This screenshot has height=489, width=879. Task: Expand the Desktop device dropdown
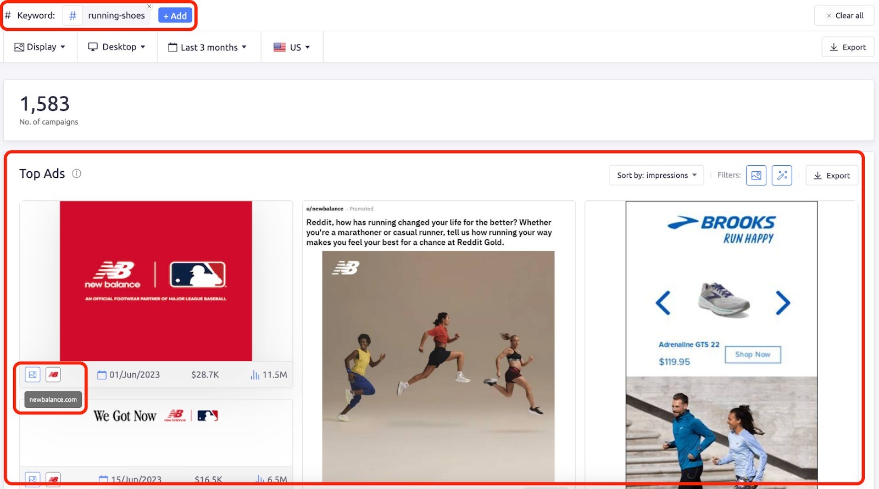(117, 47)
